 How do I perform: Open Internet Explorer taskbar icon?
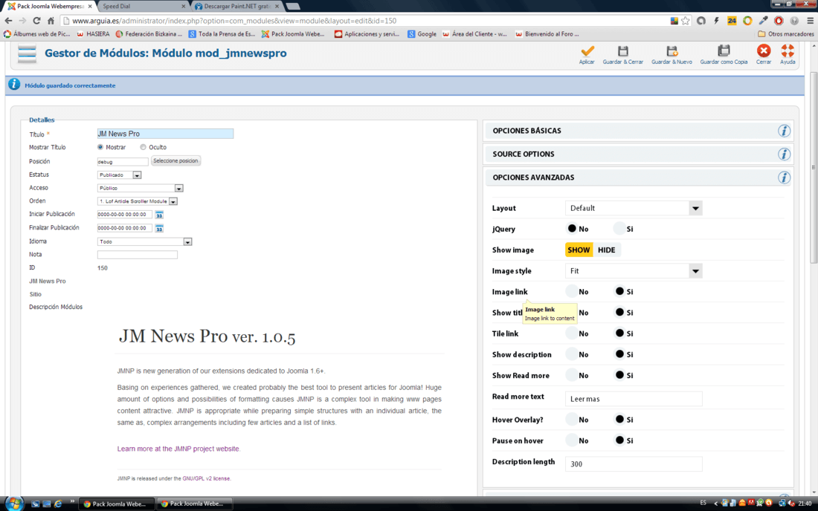(58, 504)
